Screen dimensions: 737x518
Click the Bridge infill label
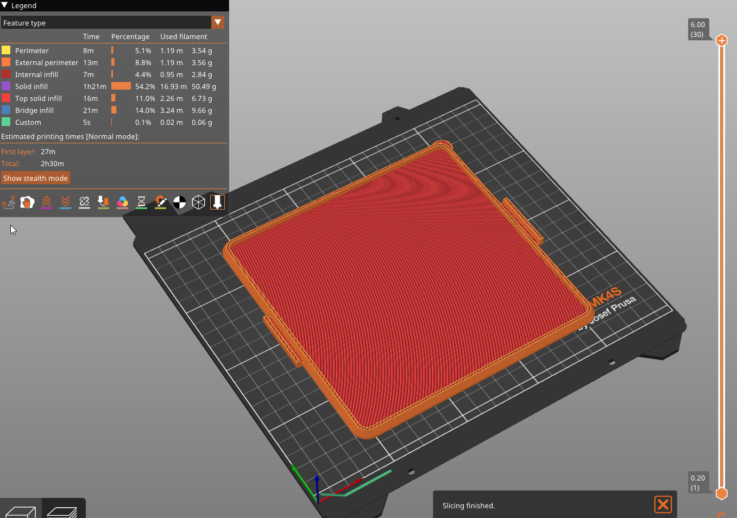(34, 110)
